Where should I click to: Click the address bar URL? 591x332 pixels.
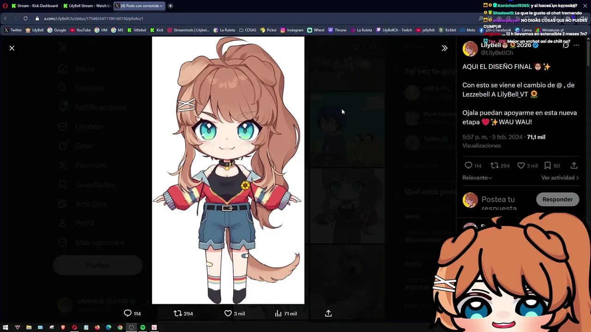click(x=94, y=18)
